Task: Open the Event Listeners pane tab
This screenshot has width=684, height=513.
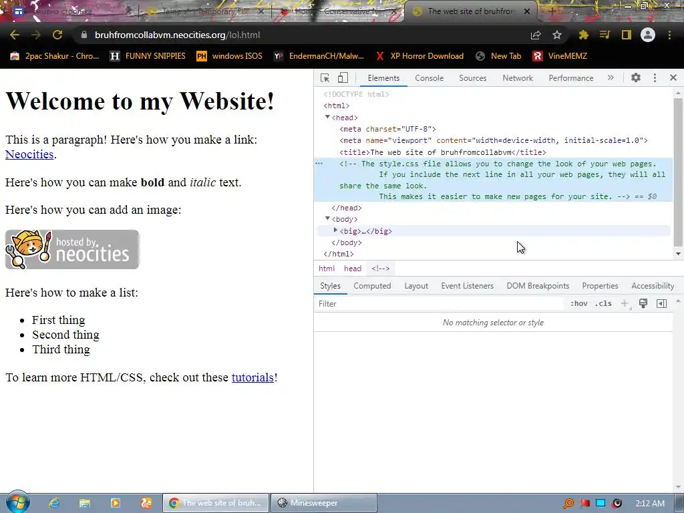Action: click(x=467, y=286)
